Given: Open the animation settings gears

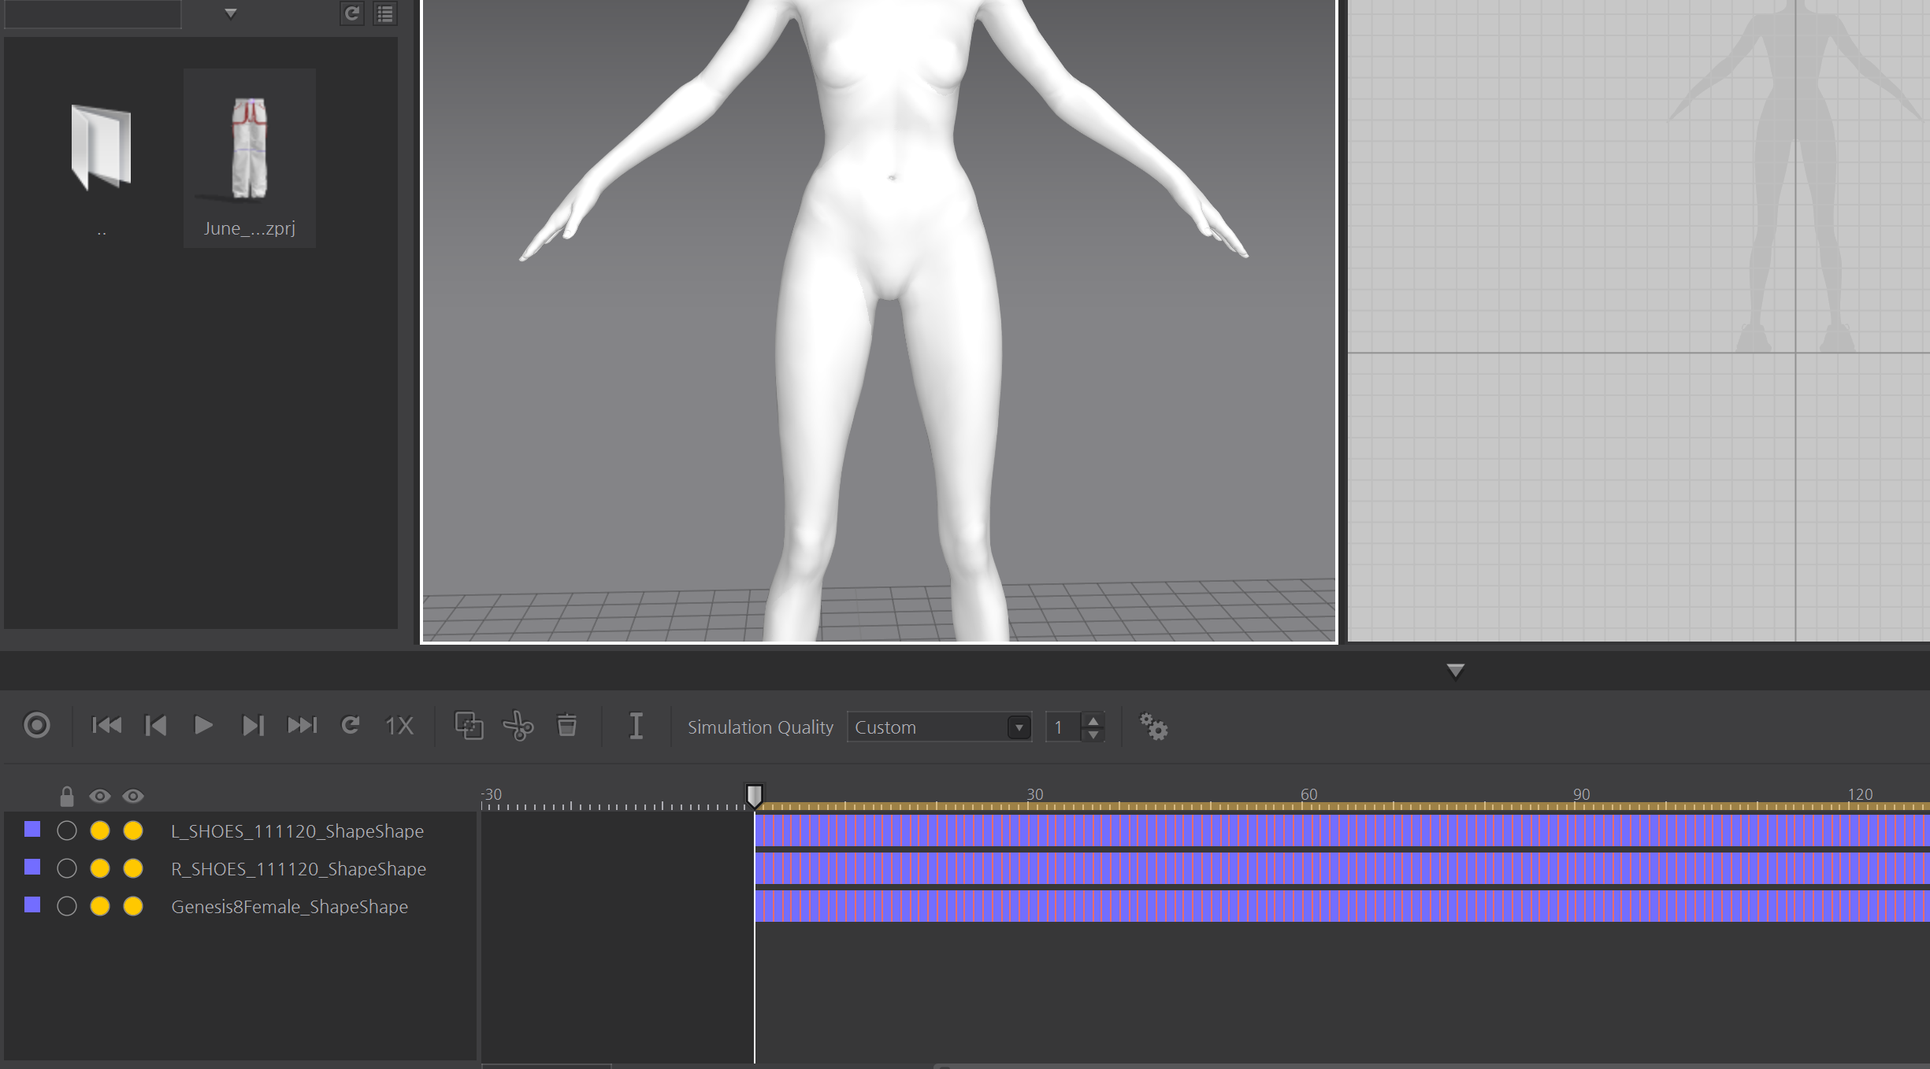Looking at the screenshot, I should pos(1154,726).
